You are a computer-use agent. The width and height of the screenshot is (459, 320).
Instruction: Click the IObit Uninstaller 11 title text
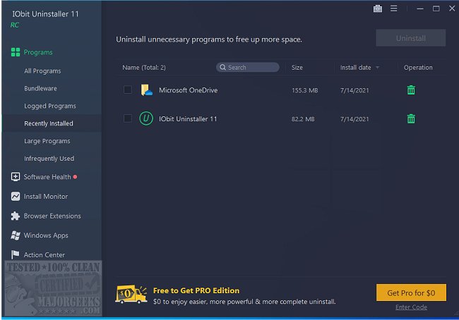[45, 13]
